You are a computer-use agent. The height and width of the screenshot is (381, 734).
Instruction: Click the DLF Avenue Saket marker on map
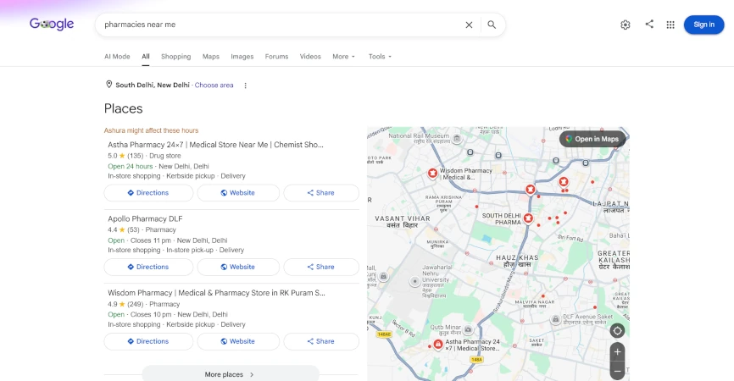[x=555, y=320]
